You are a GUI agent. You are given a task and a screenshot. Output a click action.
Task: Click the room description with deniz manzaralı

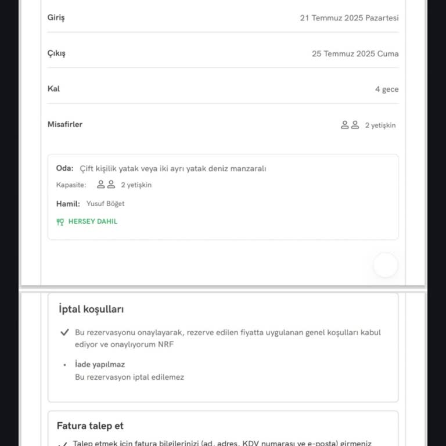(173, 169)
